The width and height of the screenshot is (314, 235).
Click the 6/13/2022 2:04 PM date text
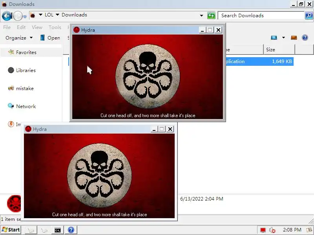[x=202, y=199]
